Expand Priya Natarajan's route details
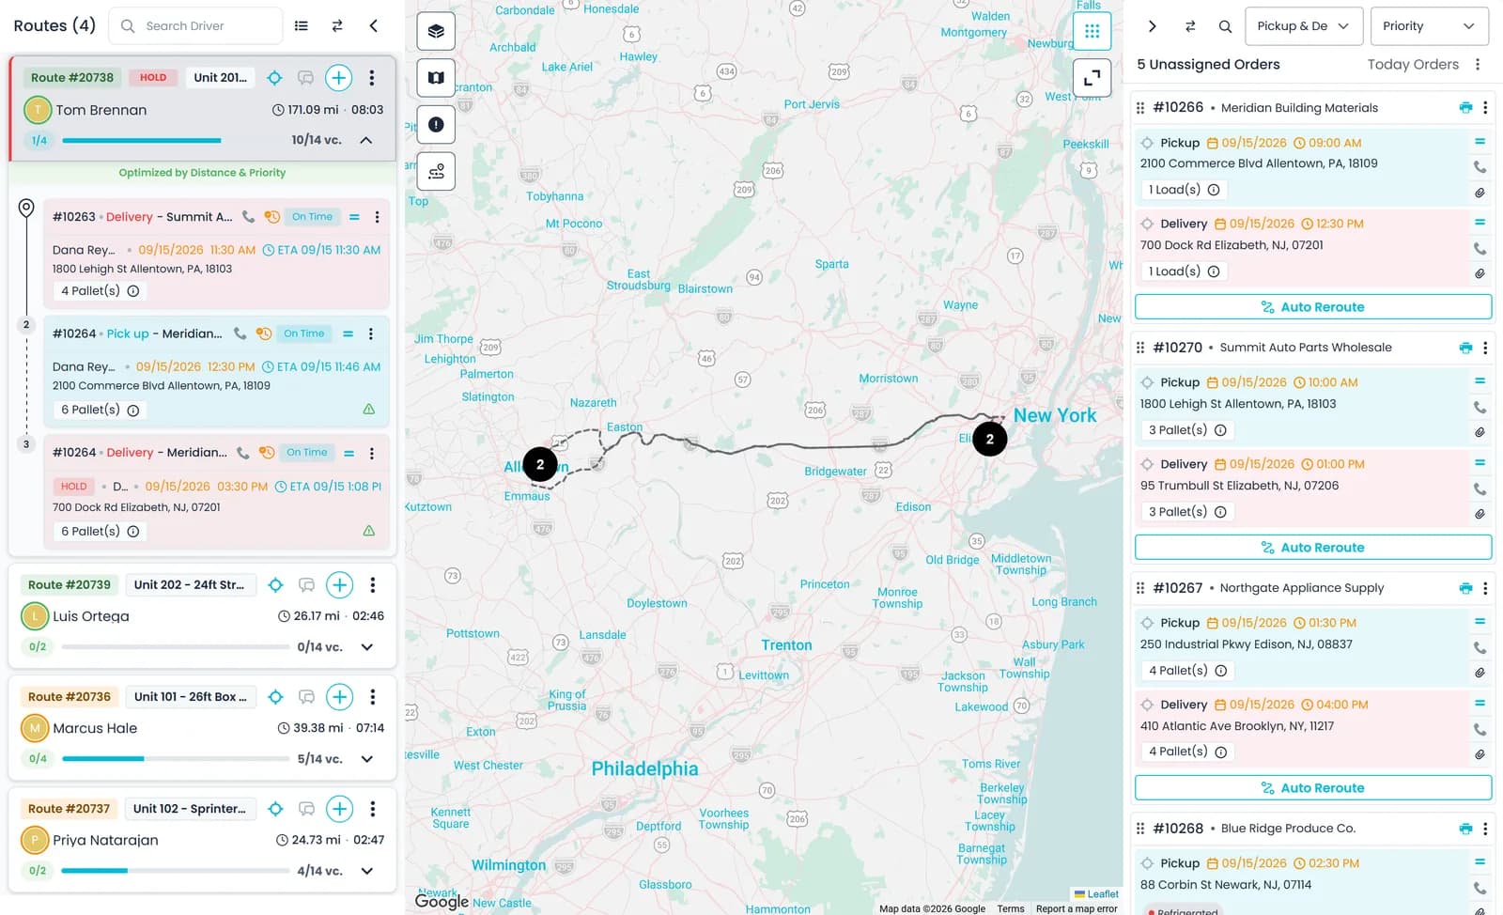 click(367, 871)
